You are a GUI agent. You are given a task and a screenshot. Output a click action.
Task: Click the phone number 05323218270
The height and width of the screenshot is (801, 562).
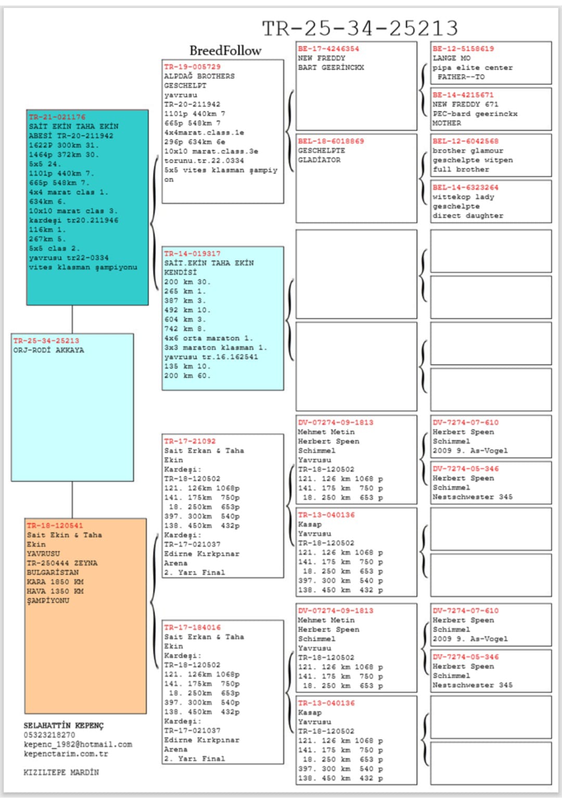tap(49, 735)
